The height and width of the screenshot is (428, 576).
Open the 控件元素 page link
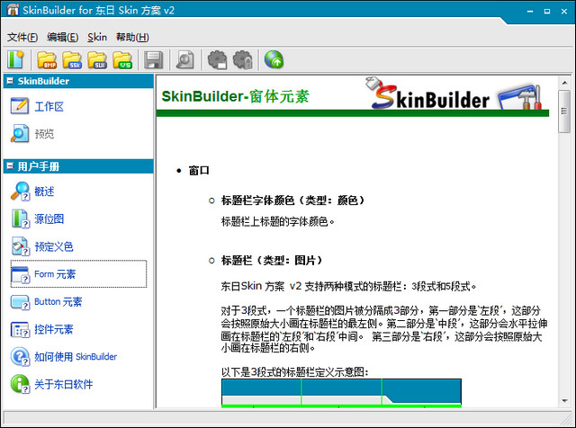point(54,329)
